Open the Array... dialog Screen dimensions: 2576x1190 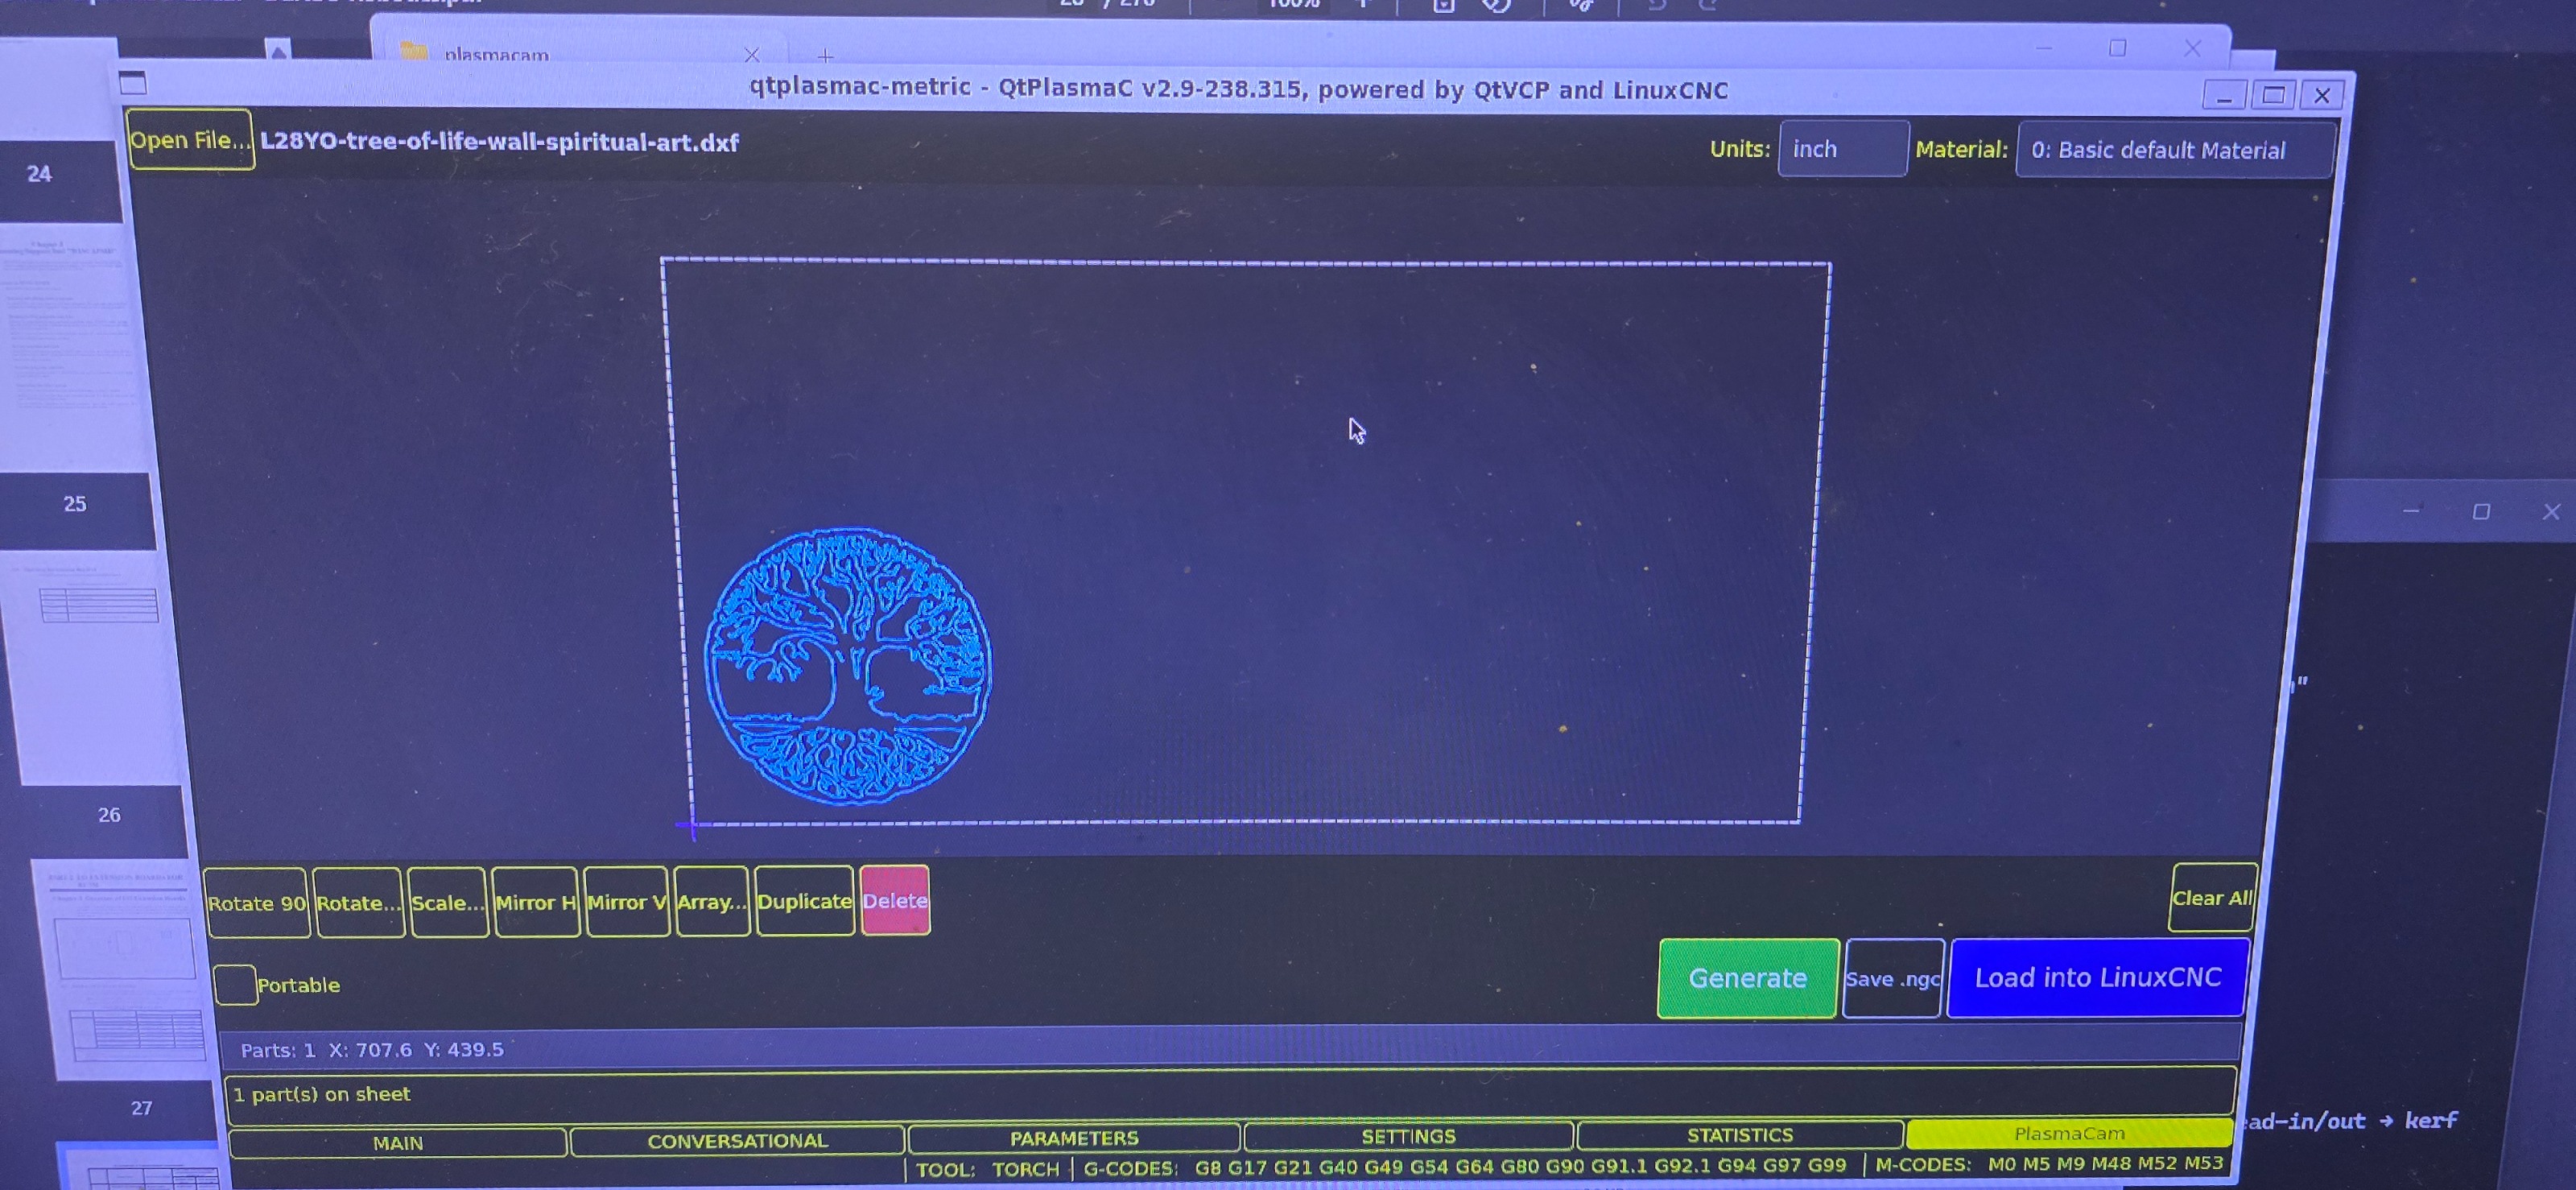(x=711, y=902)
